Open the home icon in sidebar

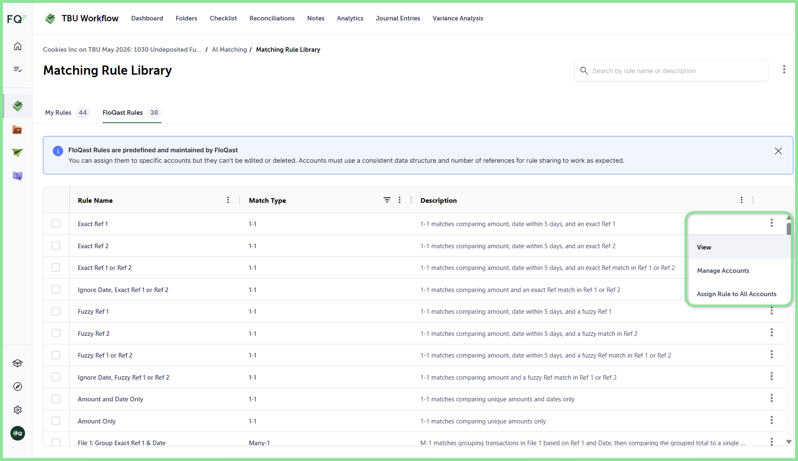(18, 46)
